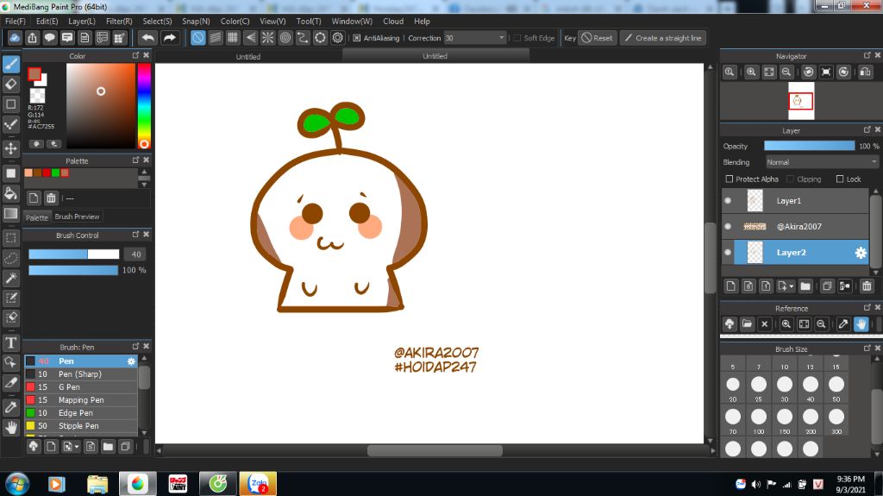Hide Layer2 visibility dot
883x496 pixels.
pyautogui.click(x=728, y=253)
